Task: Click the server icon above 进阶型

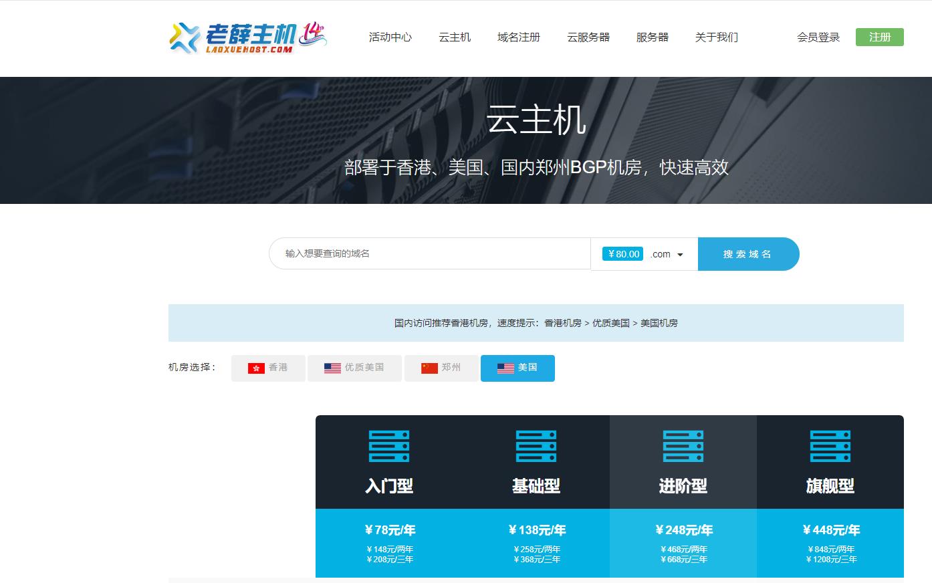Action: tap(683, 446)
